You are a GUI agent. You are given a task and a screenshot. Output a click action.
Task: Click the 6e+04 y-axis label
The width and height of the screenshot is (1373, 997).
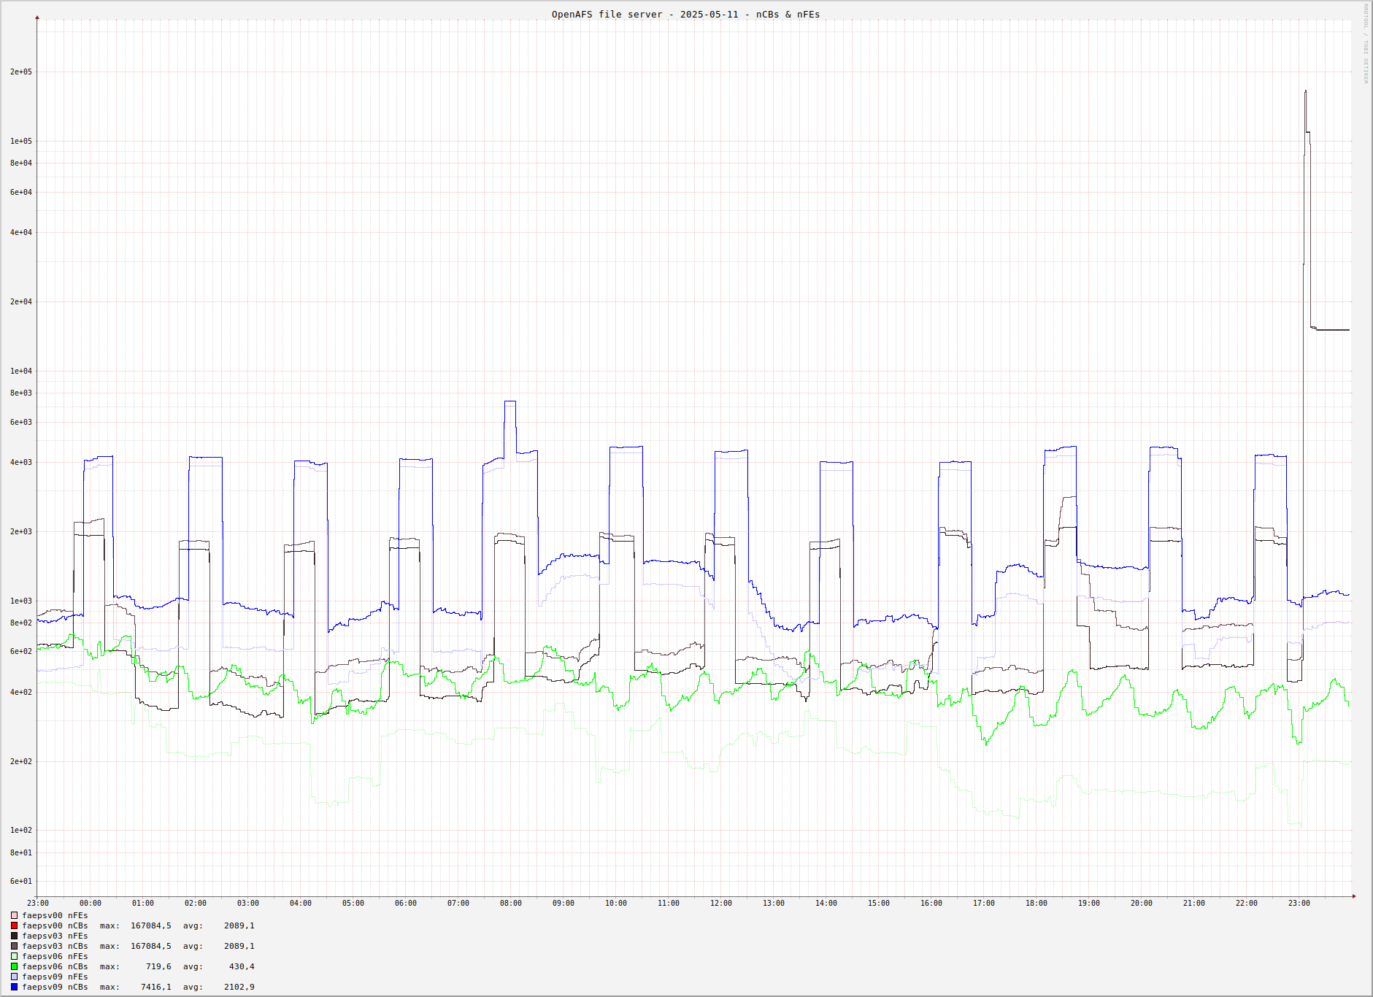21,193
